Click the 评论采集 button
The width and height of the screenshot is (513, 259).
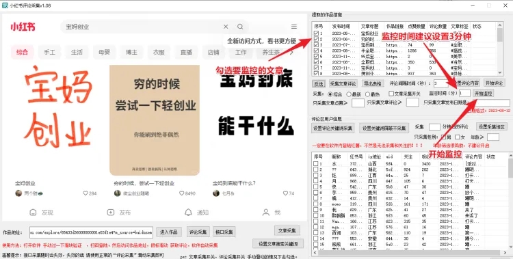click(x=198, y=232)
